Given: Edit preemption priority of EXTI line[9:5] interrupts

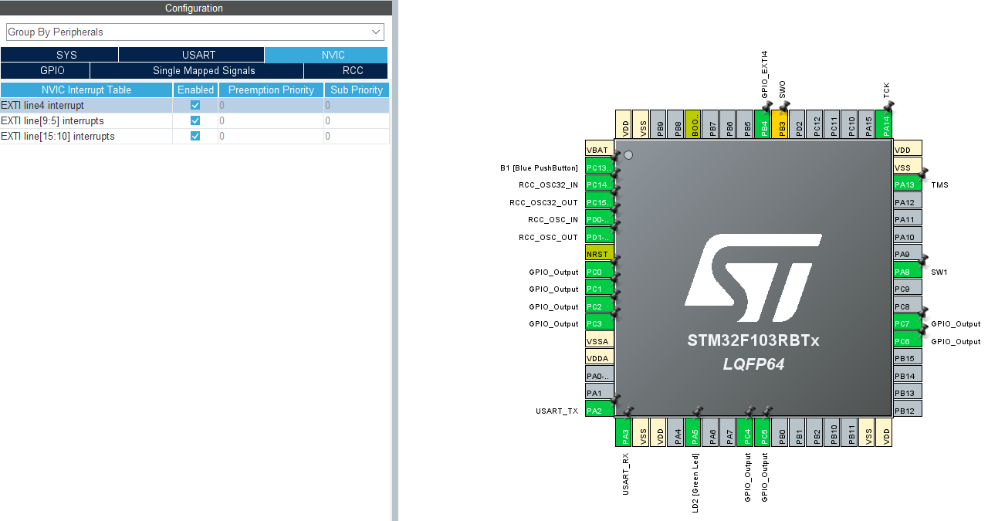Looking at the screenshot, I should click(x=271, y=120).
